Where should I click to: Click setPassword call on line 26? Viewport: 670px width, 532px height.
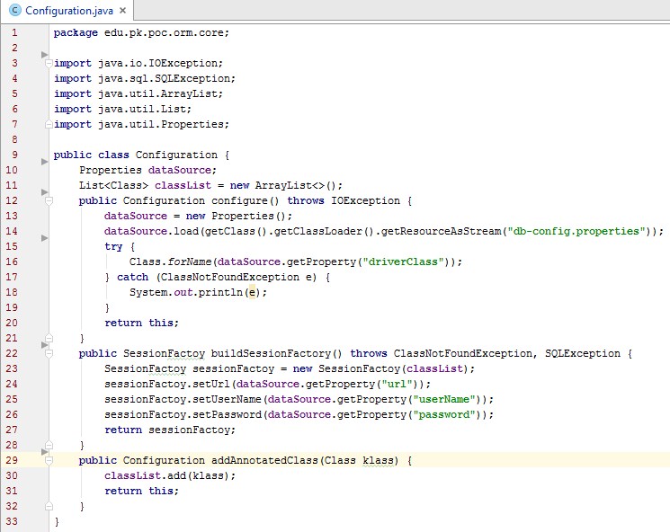tap(227, 414)
